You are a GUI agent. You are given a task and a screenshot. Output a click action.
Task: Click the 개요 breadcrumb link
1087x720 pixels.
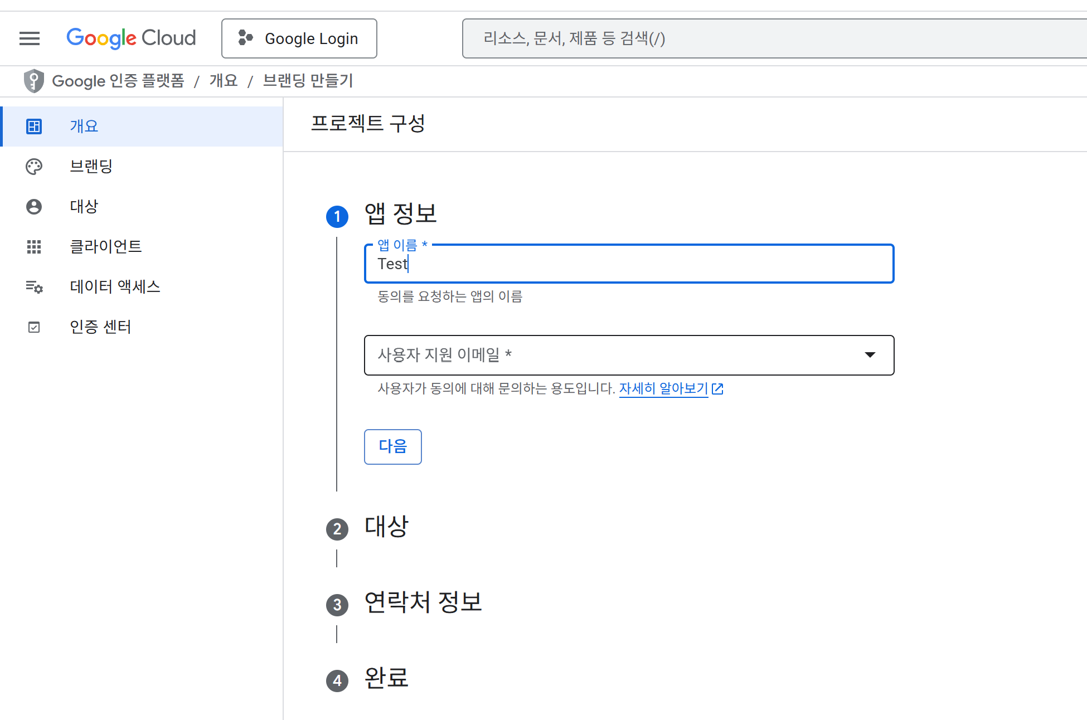point(224,81)
